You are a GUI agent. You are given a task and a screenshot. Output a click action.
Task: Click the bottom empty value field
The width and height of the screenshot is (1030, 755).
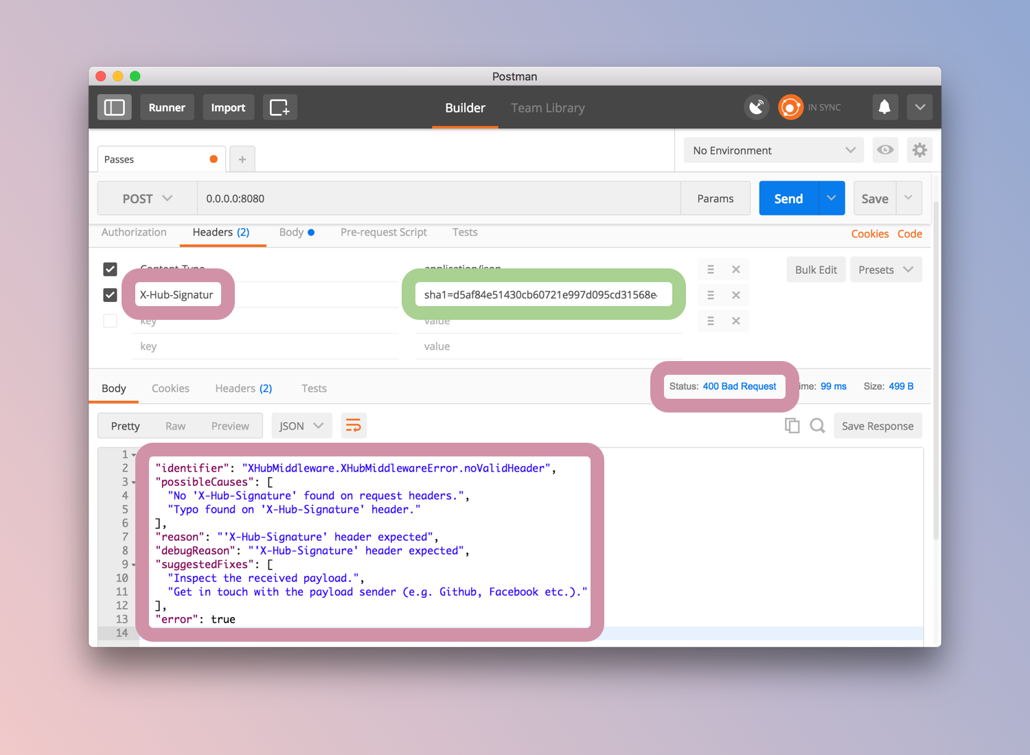549,347
